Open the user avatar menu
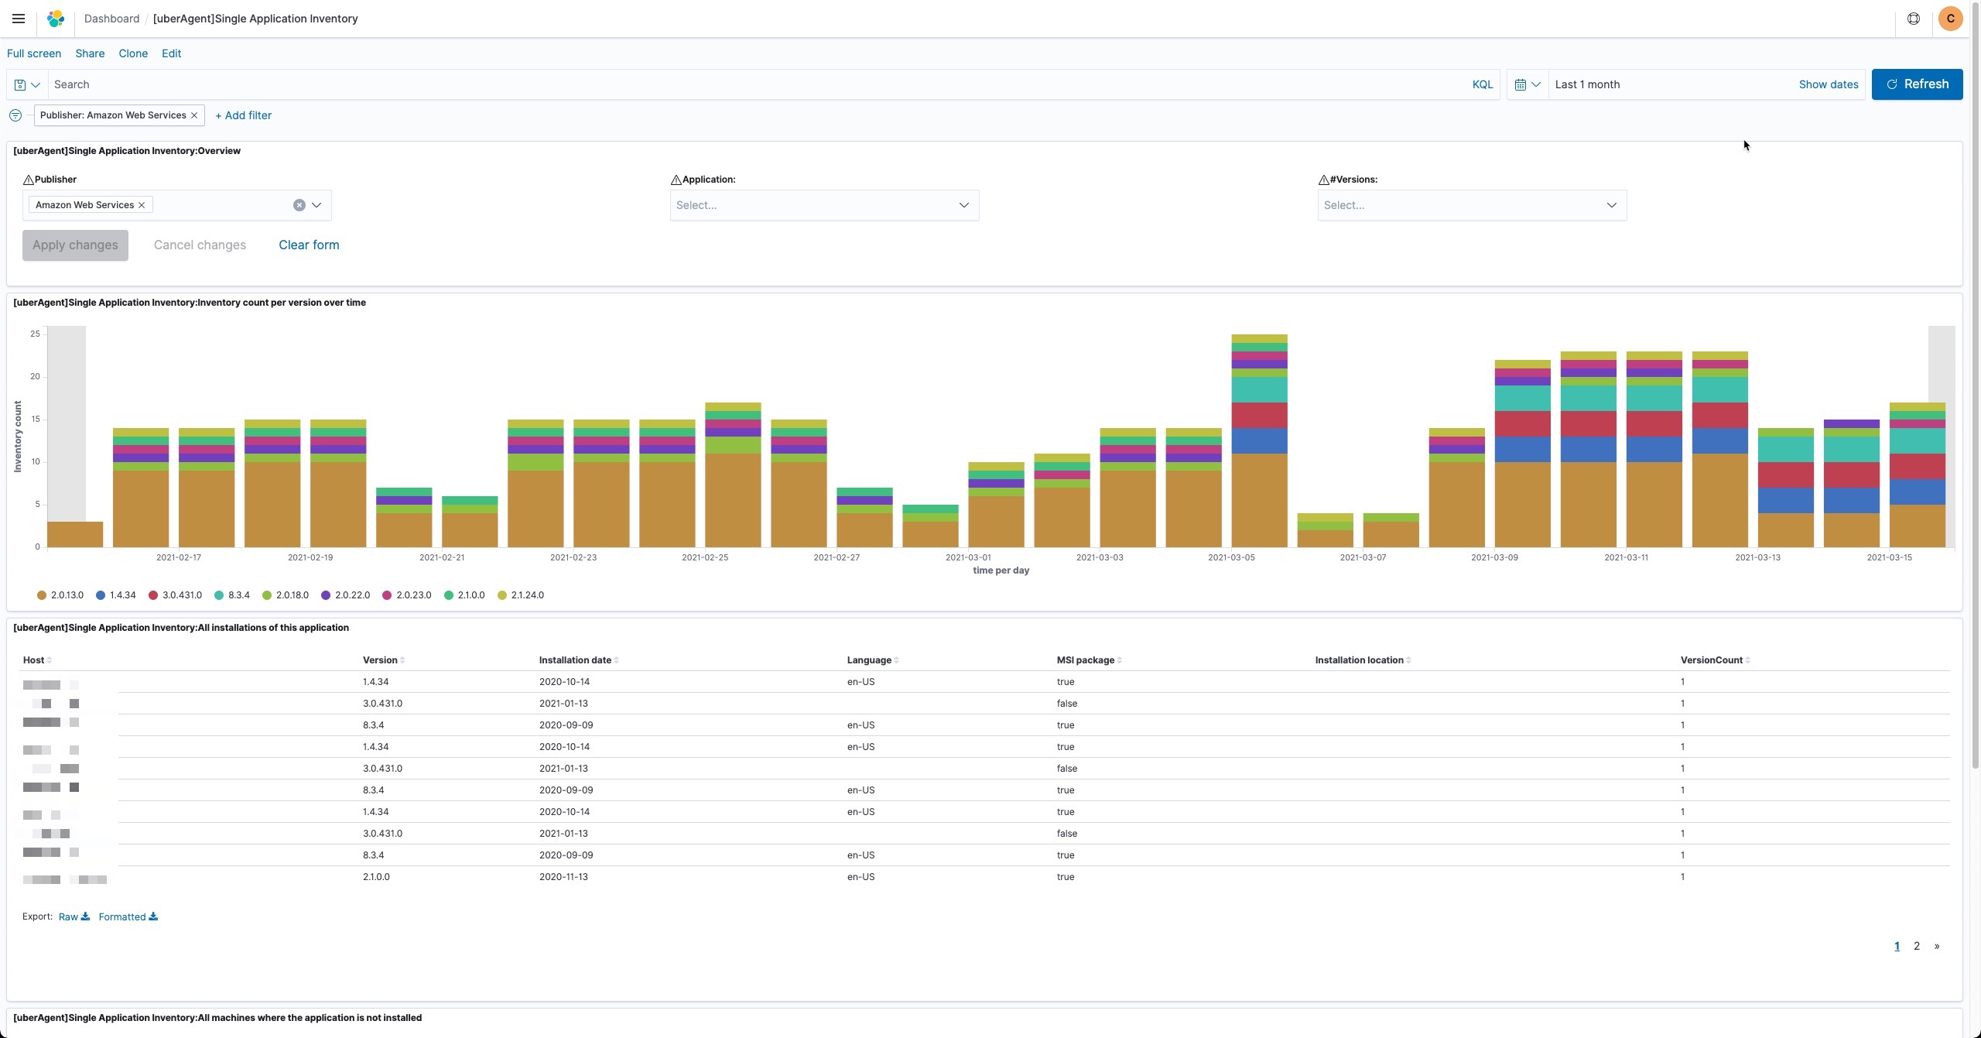Image resolution: width=1981 pixels, height=1038 pixels. click(1950, 19)
